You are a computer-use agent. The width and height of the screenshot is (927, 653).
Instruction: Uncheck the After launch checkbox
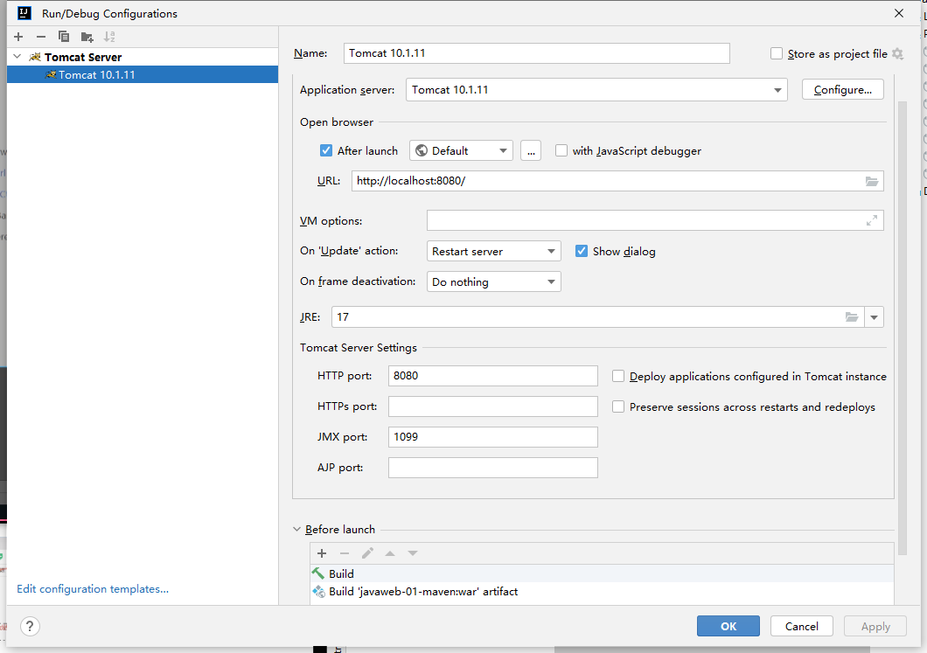(325, 150)
